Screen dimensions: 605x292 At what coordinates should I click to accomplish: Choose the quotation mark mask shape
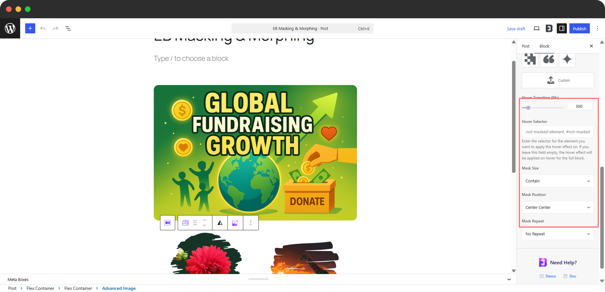549,60
